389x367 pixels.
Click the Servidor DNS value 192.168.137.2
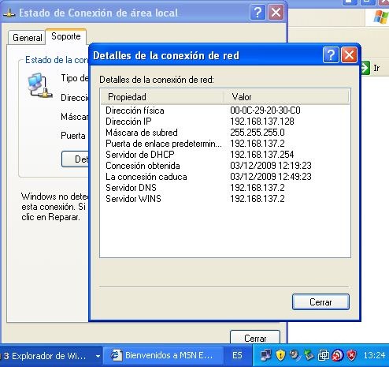click(x=257, y=188)
